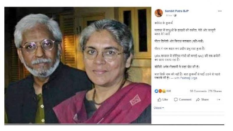Open the couple photo in viewer
233x131 pixels.
78,65
